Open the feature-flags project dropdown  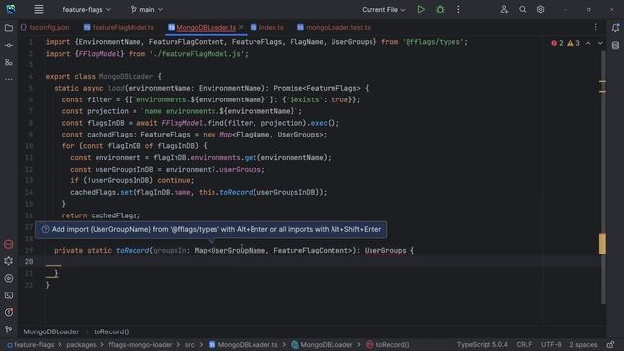87,9
